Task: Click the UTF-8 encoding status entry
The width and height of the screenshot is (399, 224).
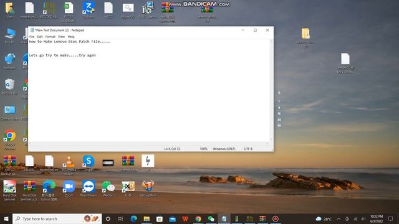Action: click(248, 149)
